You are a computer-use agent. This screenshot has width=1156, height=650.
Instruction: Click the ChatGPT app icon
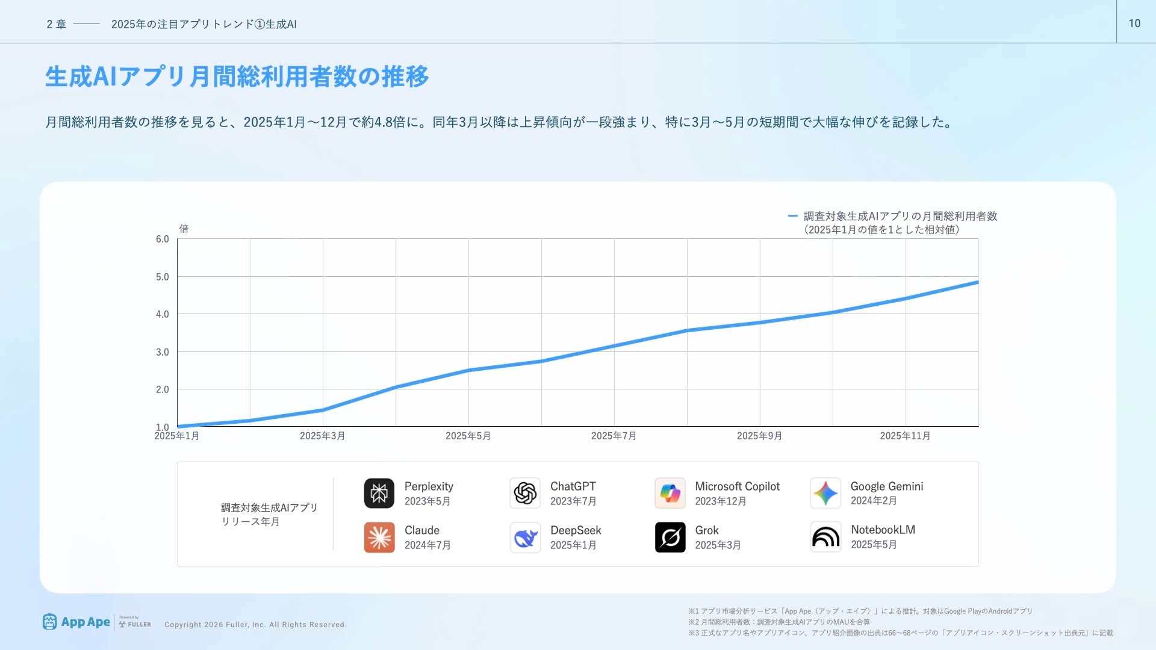click(x=525, y=494)
